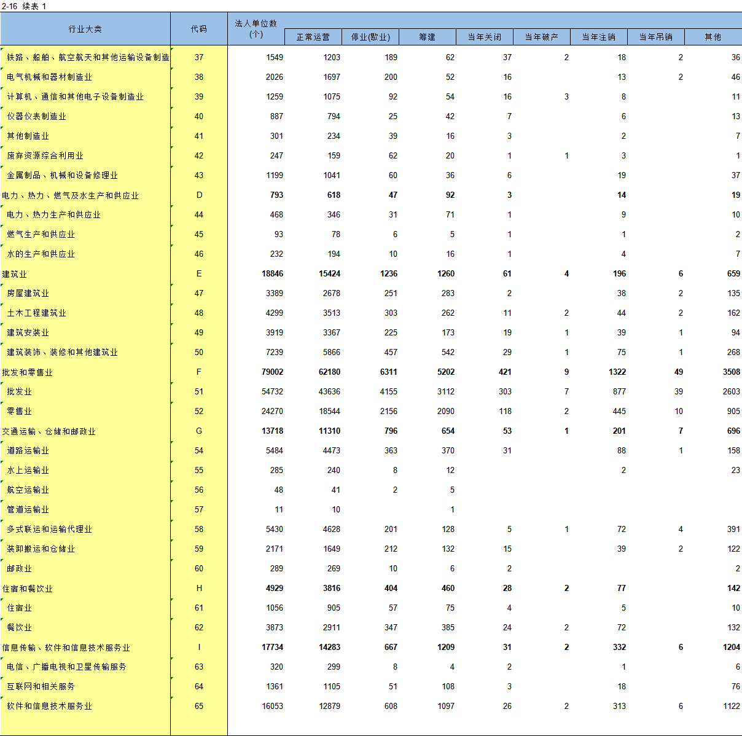Select the row label 软件和信息技术服务业

tap(49, 706)
